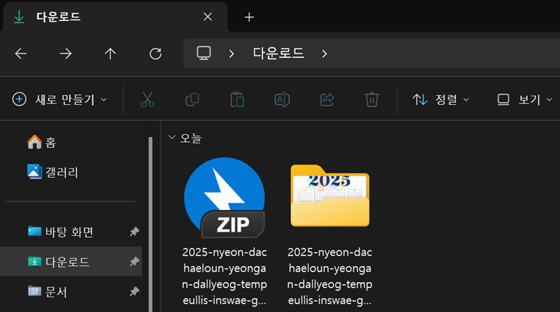Click the pin icon next to 문서
This screenshot has height=312, width=560.
(134, 292)
